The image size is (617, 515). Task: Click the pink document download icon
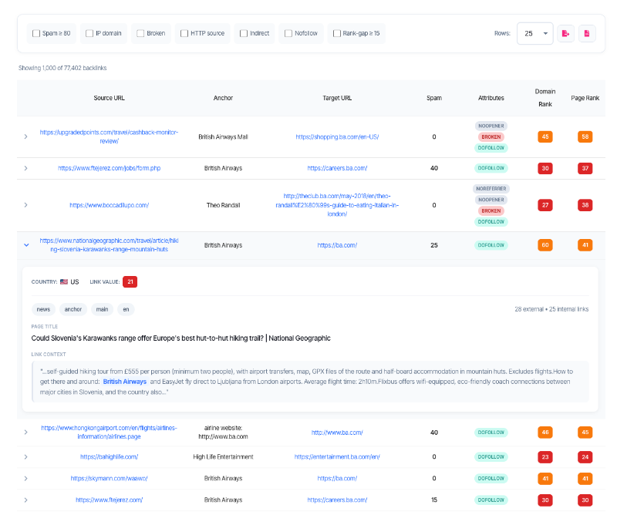[x=587, y=33]
